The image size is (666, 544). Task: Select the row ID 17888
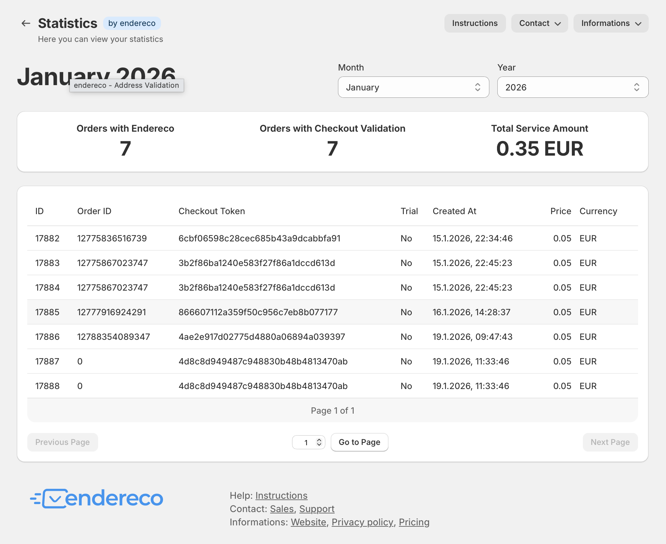[x=47, y=386]
